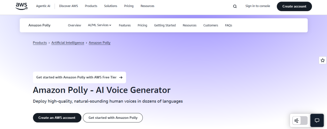Open the Products menu in top navigation
Viewport: 327px width, 129px height.
(91, 6)
